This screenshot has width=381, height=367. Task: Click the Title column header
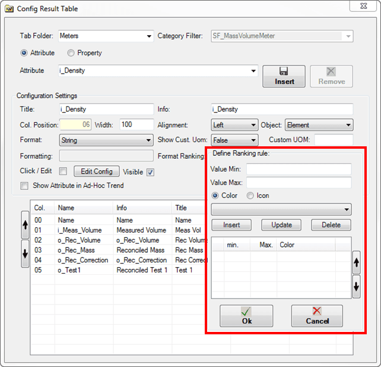[x=189, y=208]
